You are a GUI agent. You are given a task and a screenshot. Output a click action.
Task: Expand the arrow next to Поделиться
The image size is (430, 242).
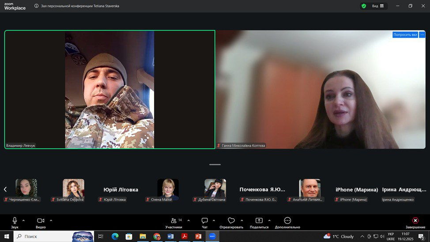point(269,220)
